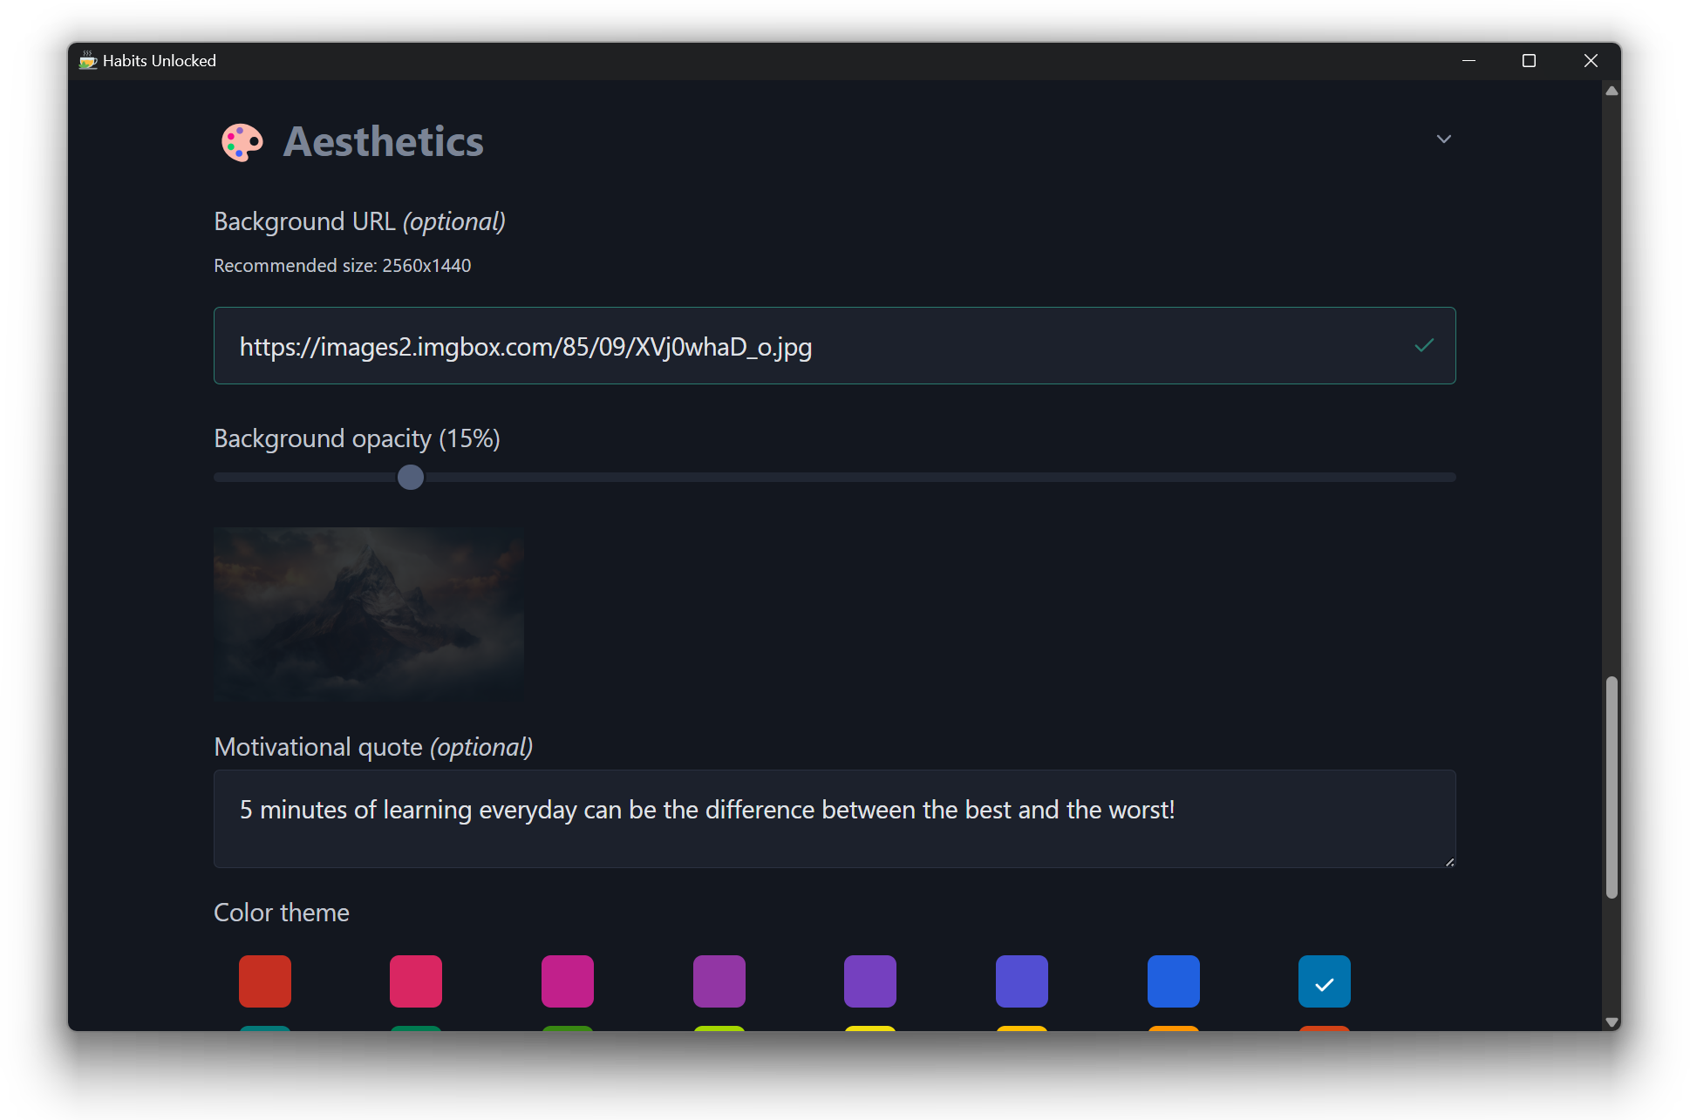Click the vertical scrollbar thumb
Screen dimensions: 1690x1120
pos(1612,786)
